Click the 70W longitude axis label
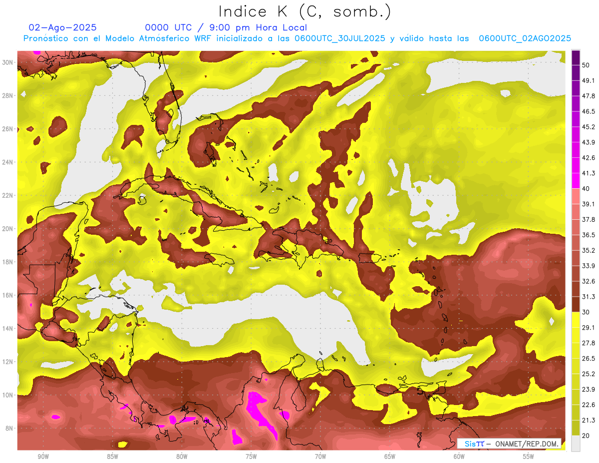This screenshot has height=463, width=599. tap(320, 457)
